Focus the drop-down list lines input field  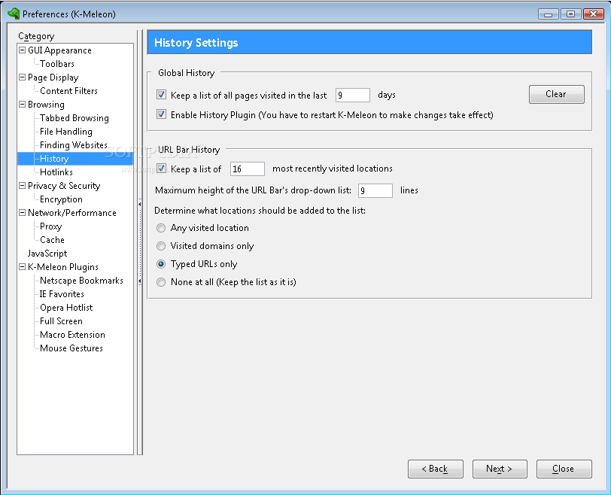[375, 190]
